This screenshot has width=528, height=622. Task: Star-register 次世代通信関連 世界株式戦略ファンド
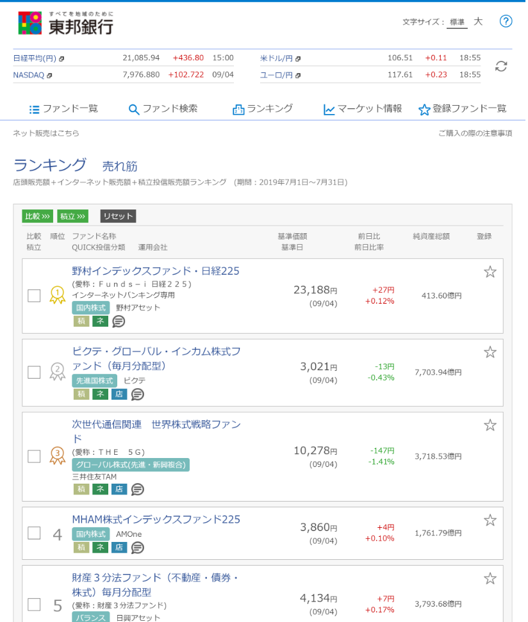(490, 425)
